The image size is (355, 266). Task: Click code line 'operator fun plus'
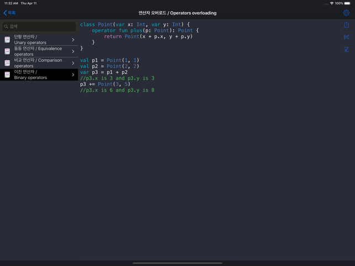coord(145,30)
